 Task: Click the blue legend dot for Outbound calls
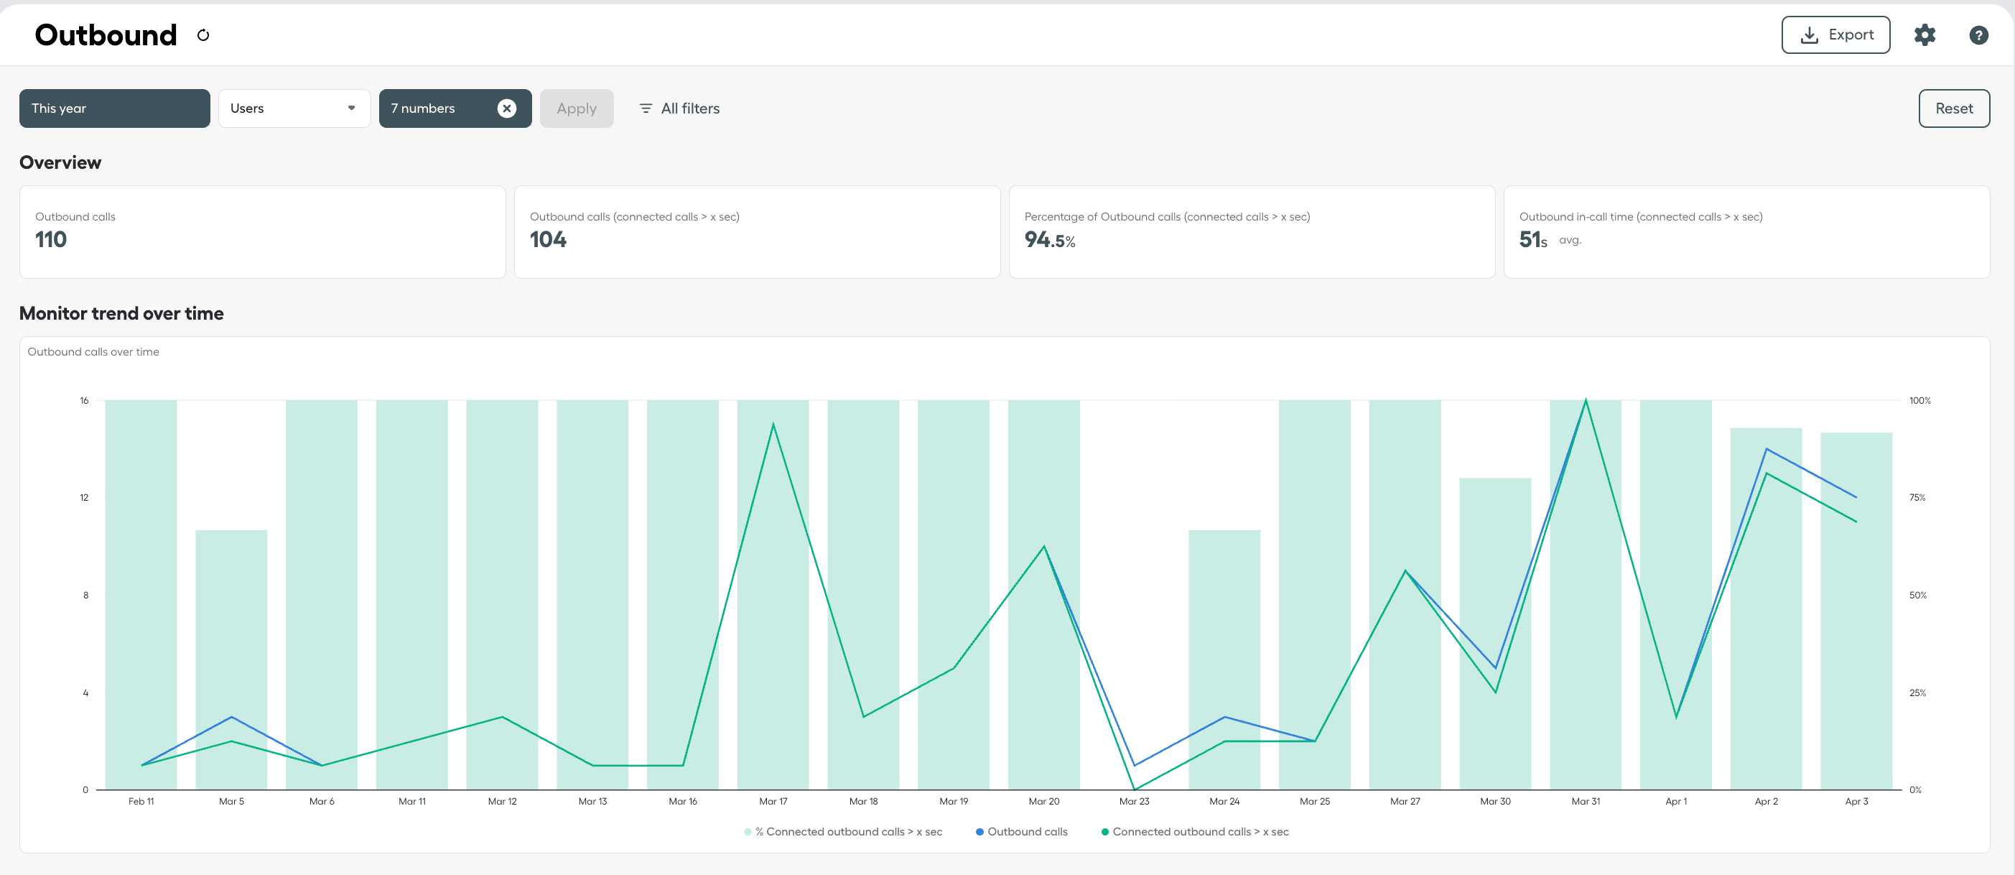(x=978, y=831)
